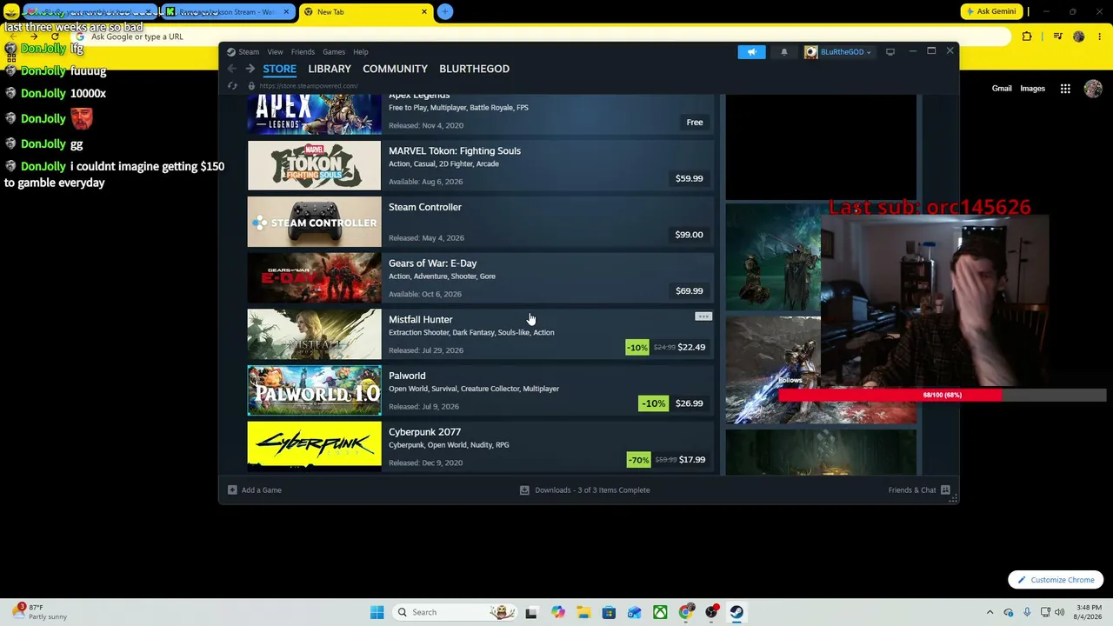The height and width of the screenshot is (626, 1113).
Task: Show hidden system tray icons
Action: 990,612
